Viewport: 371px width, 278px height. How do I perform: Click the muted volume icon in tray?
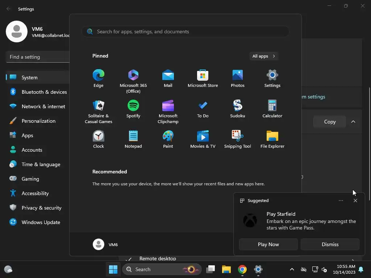coord(324,269)
